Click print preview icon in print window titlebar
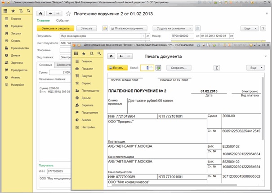This screenshot has width=272, height=193. tap(208, 45)
